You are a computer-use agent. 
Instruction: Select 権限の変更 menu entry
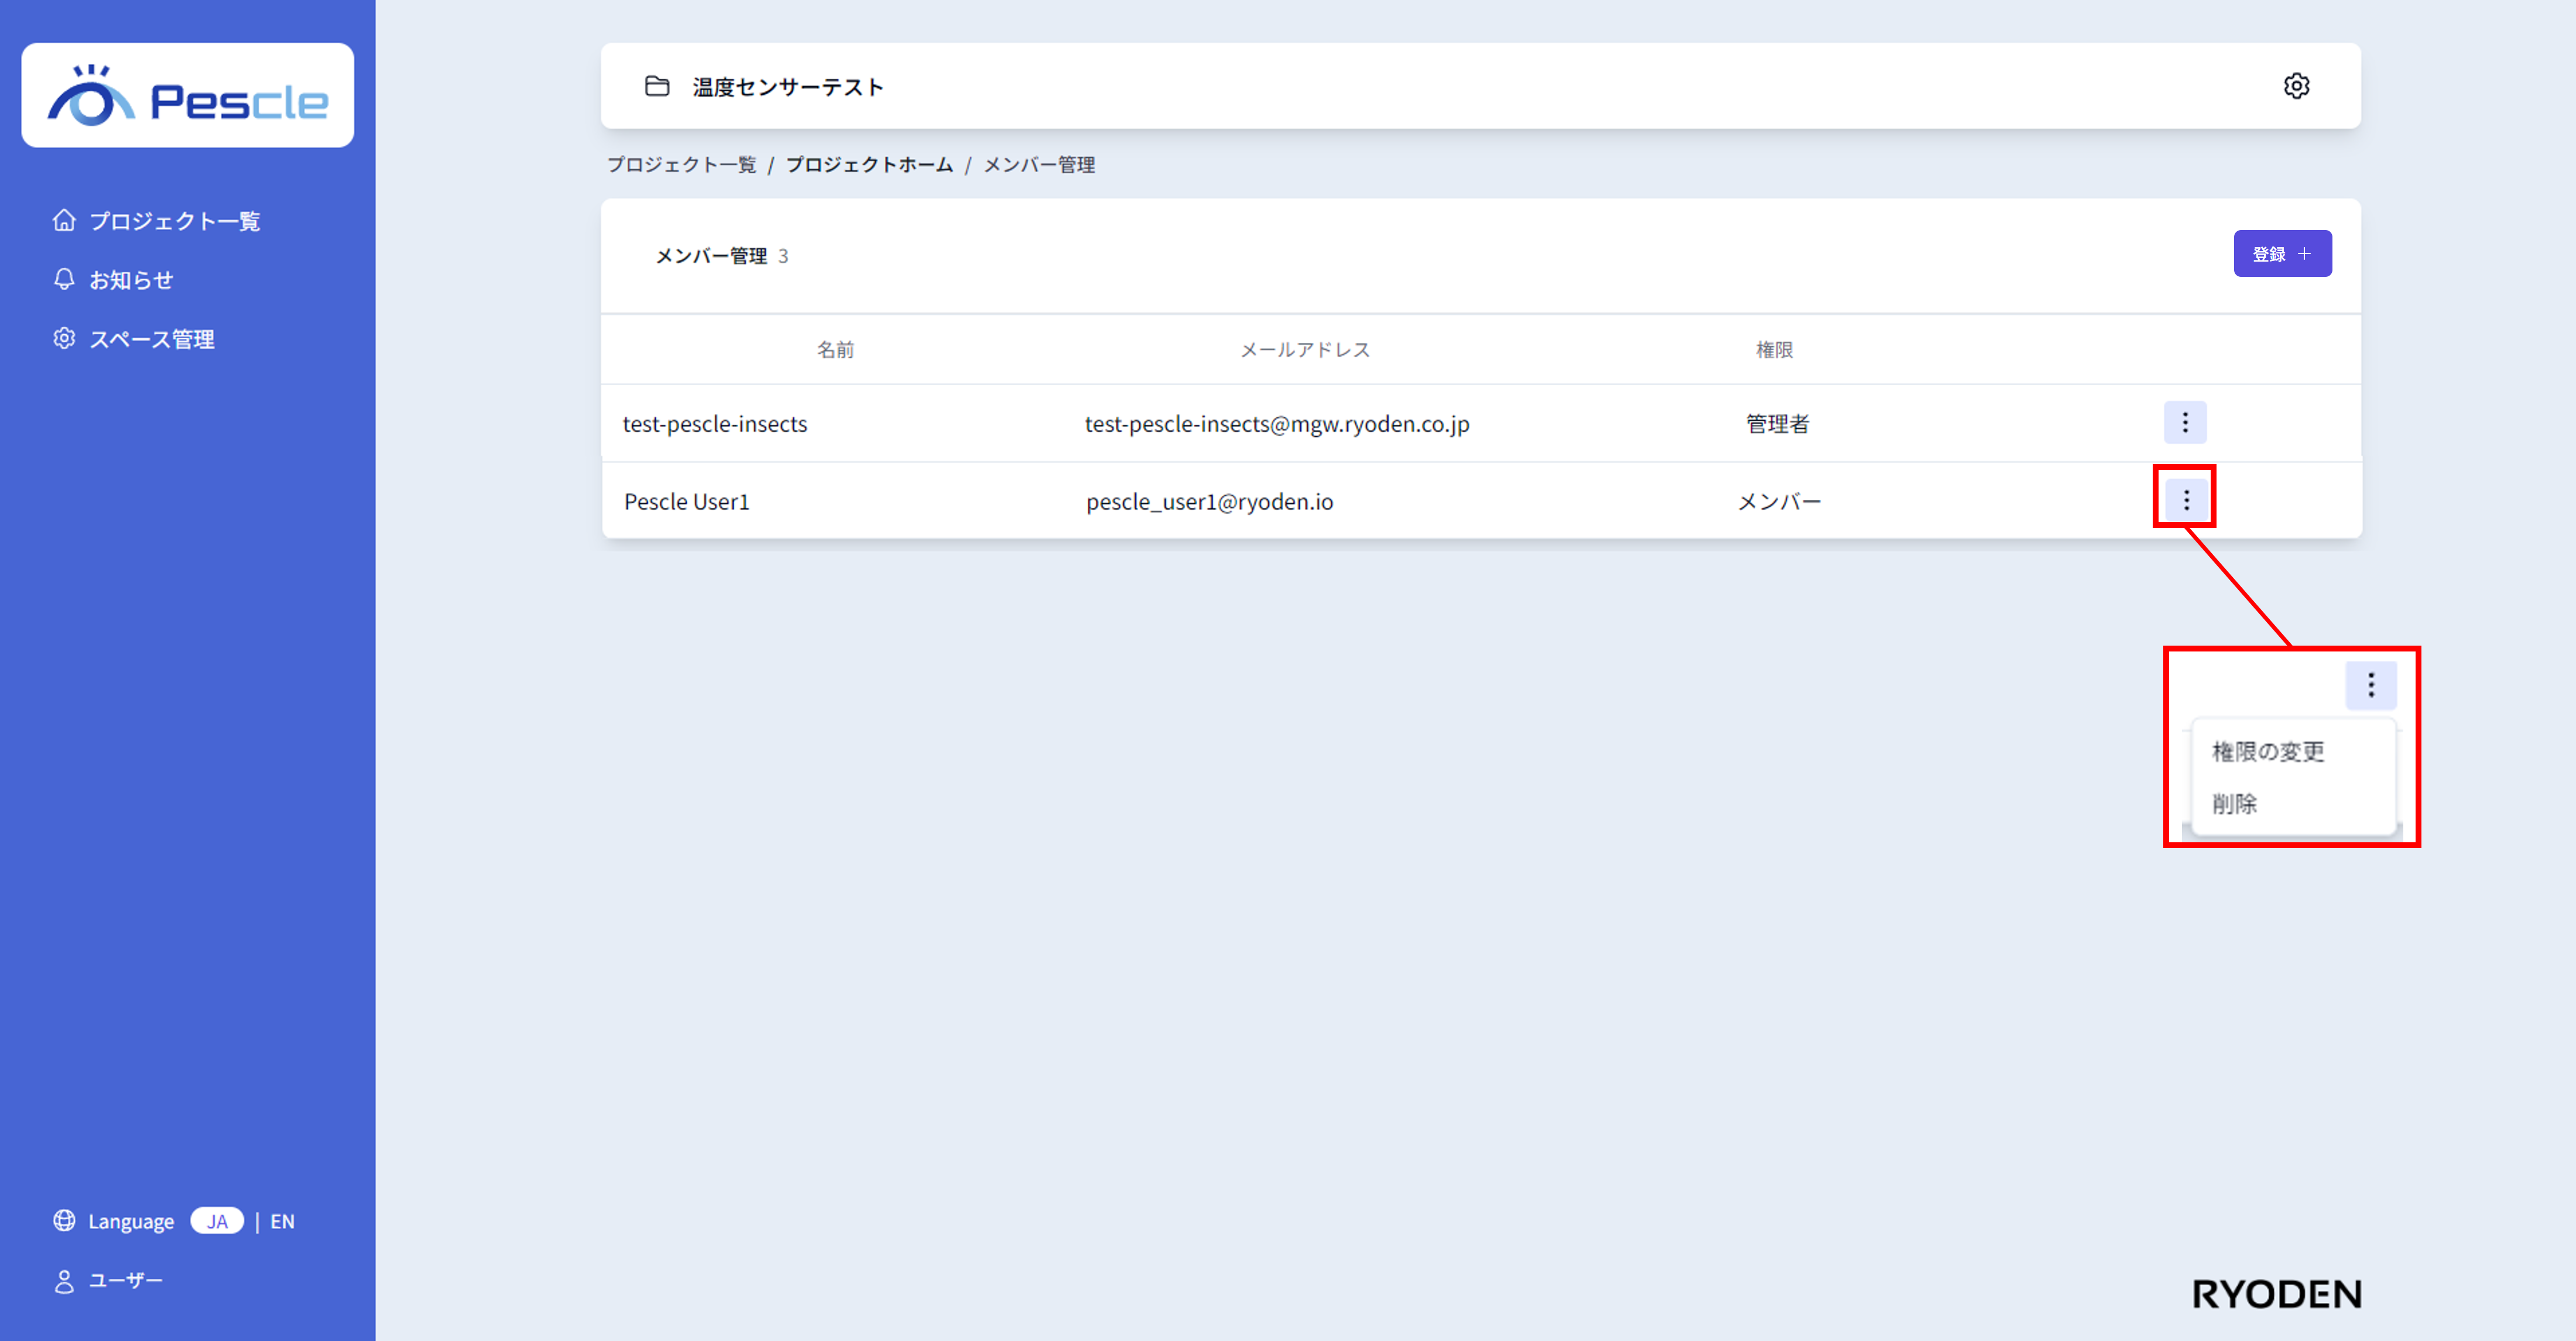pyautogui.click(x=2268, y=751)
